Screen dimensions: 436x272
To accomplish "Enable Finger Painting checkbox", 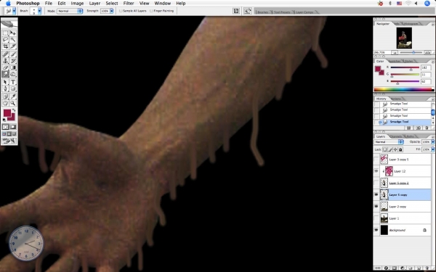I will click(151, 11).
